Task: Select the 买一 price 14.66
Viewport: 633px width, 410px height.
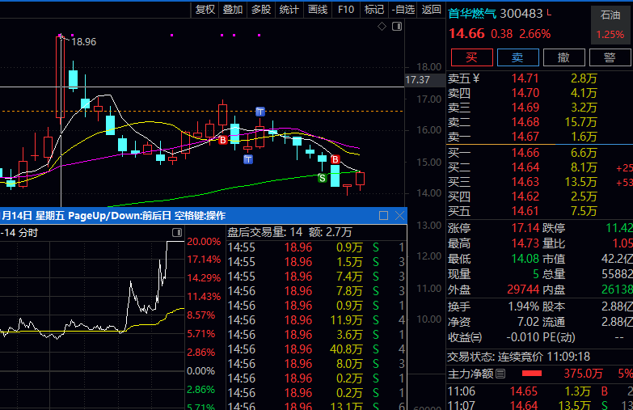Action: (x=525, y=153)
